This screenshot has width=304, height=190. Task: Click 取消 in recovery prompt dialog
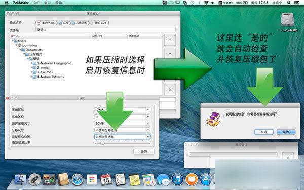click(264, 132)
